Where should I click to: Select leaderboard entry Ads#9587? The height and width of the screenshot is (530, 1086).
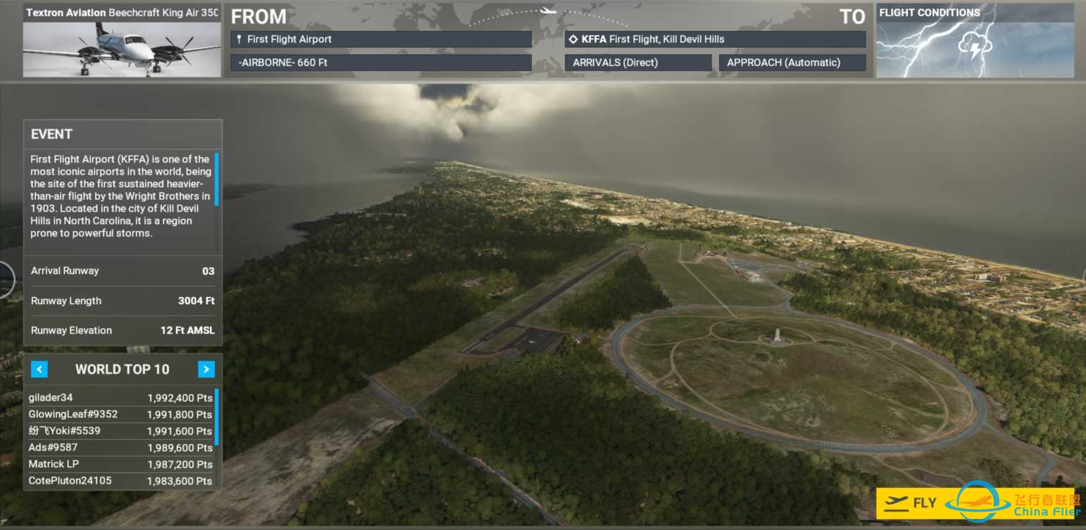point(120,448)
